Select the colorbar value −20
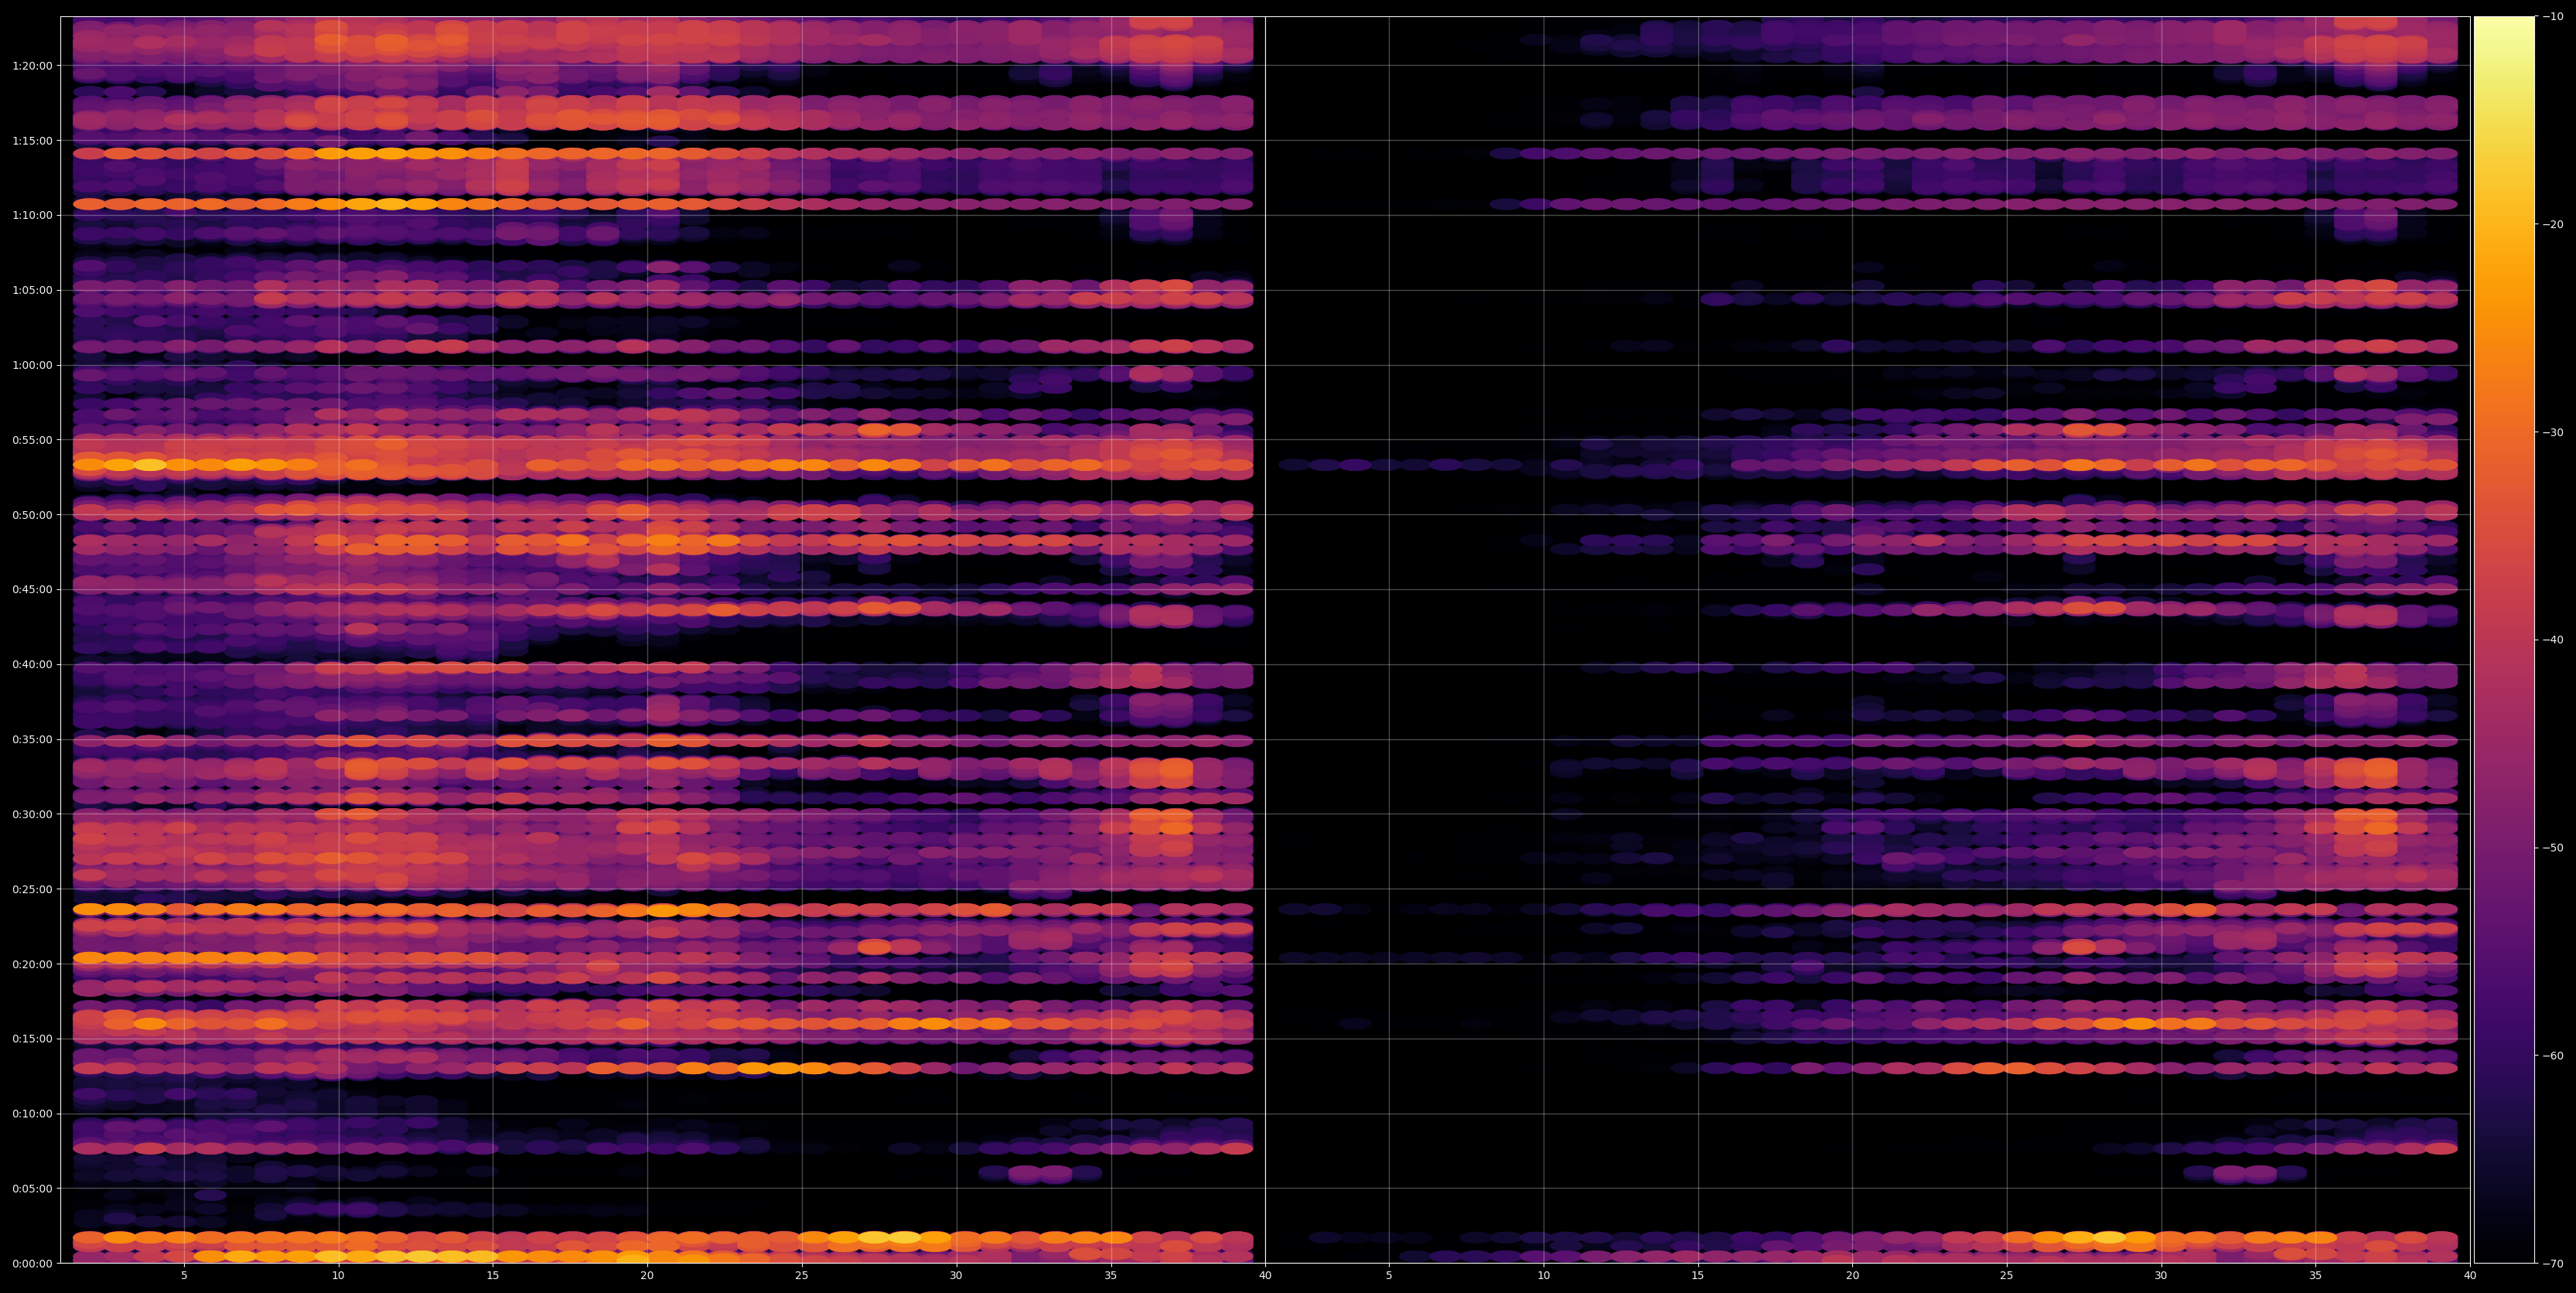The image size is (2576, 1293). point(2553,225)
